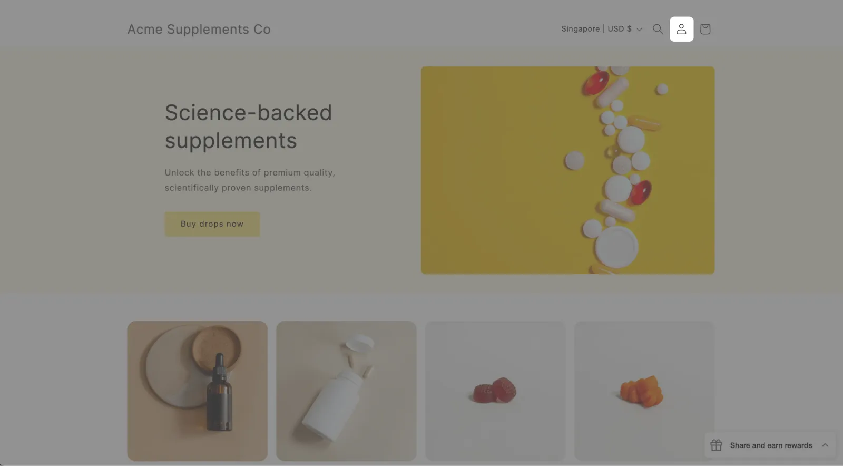The width and height of the screenshot is (843, 466).
Task: Expand the Singapore | USD $ selector
Action: pos(602,29)
